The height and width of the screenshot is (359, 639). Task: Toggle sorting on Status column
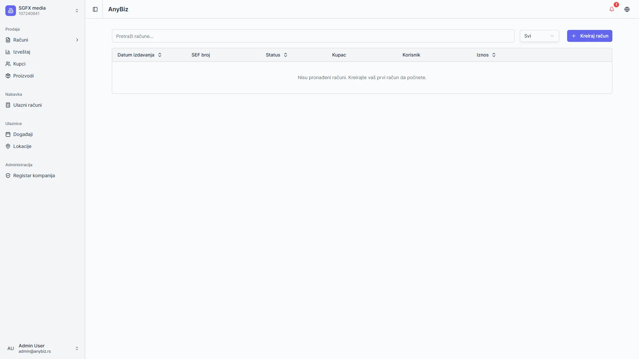pos(277,55)
